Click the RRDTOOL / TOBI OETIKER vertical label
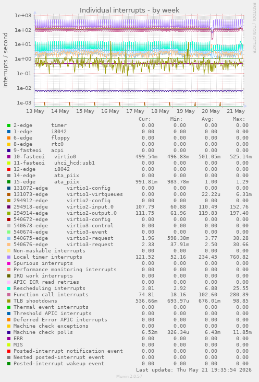Screen dimensions: 259x382 click(x=254, y=28)
